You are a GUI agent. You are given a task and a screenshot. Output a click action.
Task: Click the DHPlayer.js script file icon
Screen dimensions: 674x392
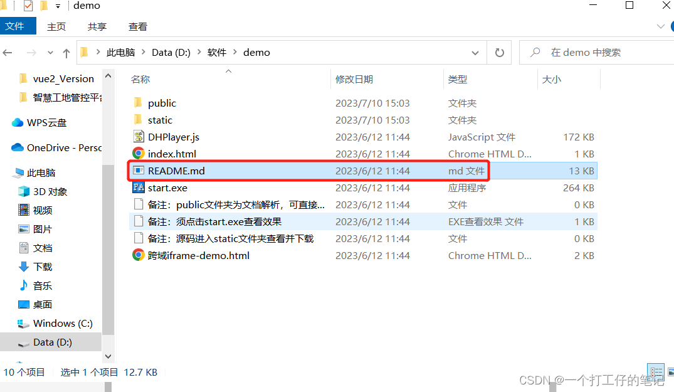138,137
